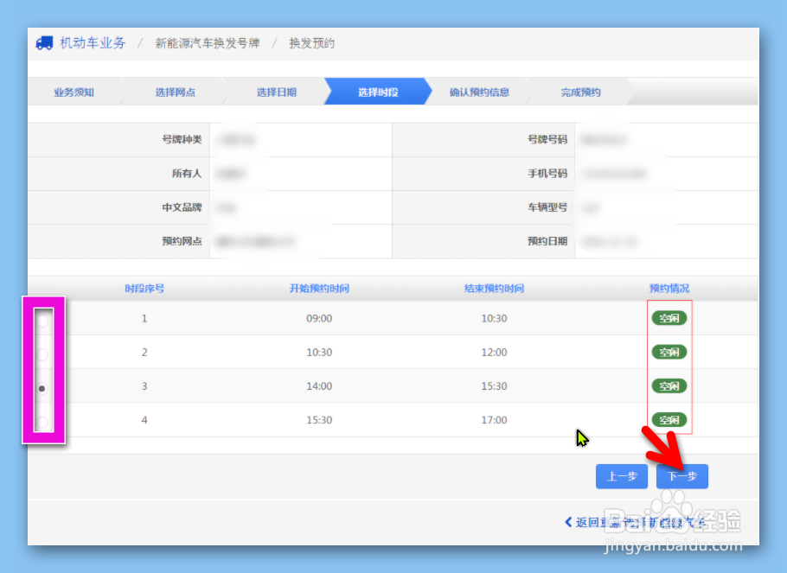Open the 确认预约信息 step tab
This screenshot has height=573, width=787.
pos(478,92)
